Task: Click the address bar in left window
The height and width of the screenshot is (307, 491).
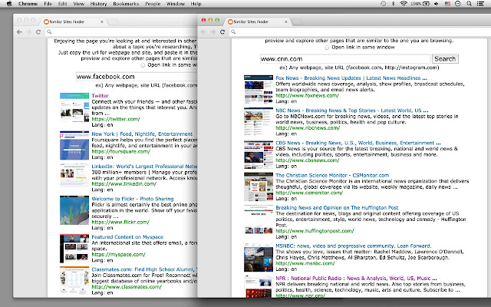Action: [121, 32]
